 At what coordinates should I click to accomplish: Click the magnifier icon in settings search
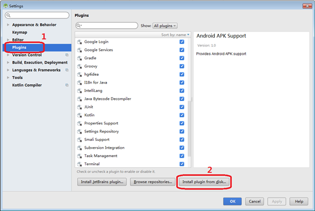pos(8,15)
